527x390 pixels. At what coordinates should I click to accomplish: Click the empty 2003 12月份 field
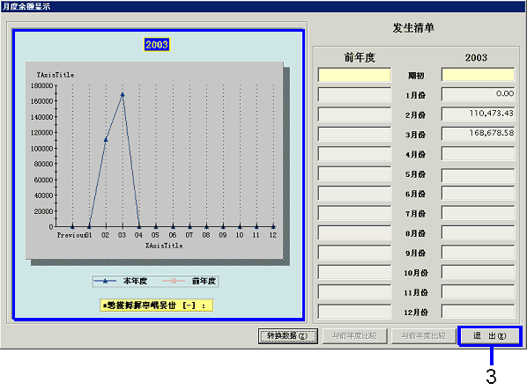[478, 312]
